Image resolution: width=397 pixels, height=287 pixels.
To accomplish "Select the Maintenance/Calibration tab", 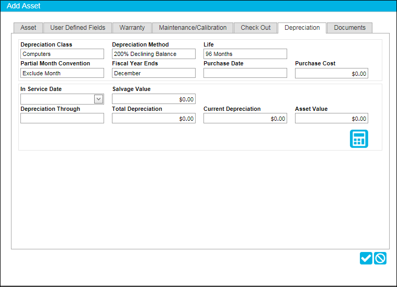I will click(192, 28).
